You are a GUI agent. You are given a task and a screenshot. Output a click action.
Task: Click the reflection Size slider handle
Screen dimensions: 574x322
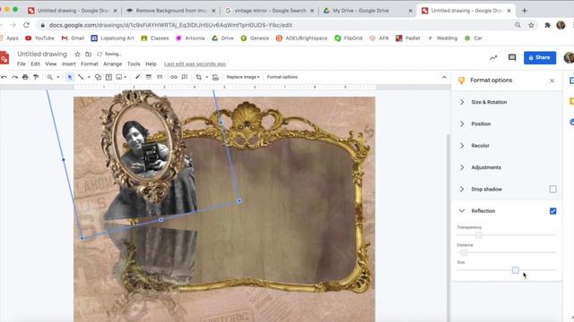(516, 270)
